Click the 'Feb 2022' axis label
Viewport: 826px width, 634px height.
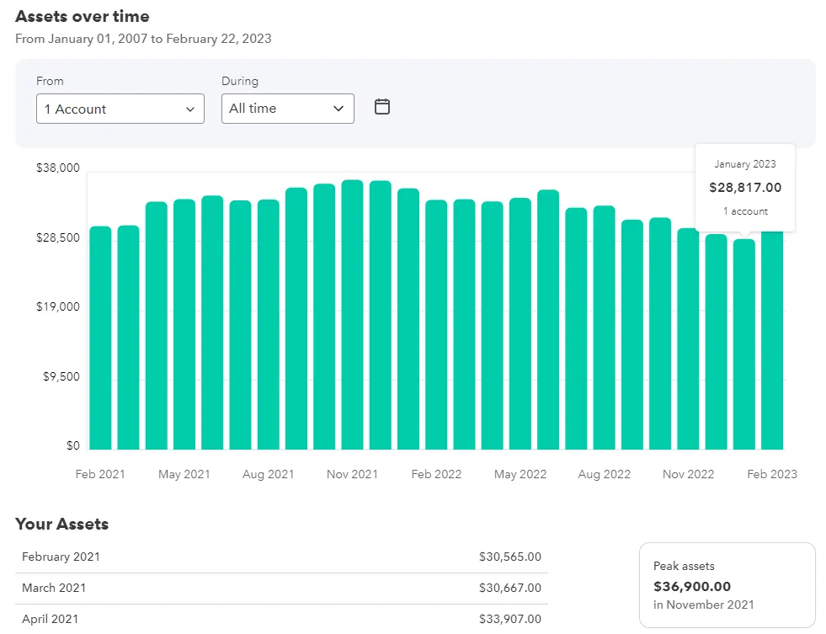click(436, 474)
